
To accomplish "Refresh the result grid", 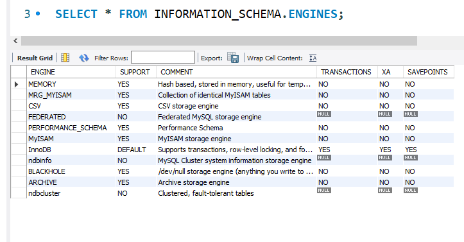I will (84, 58).
